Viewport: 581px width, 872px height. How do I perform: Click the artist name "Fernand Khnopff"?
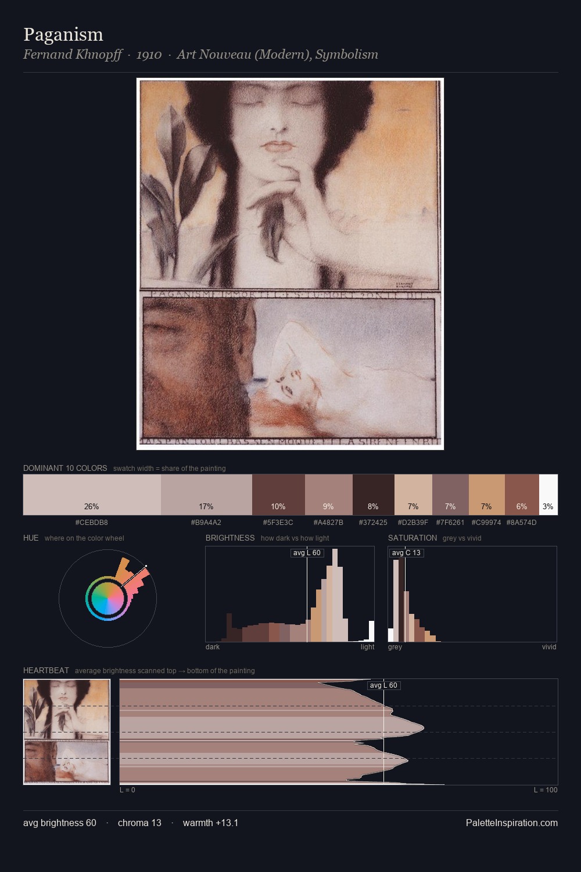[73, 55]
